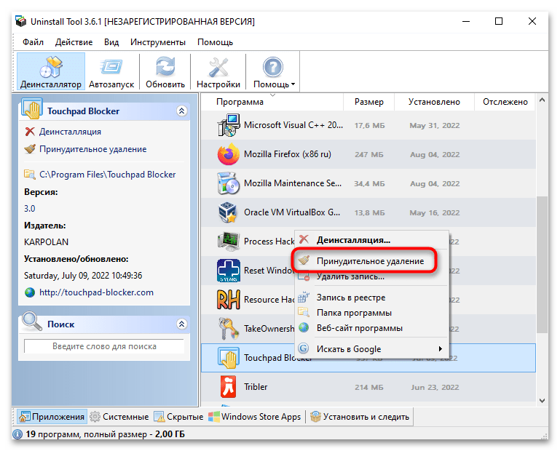Switch to Приложения tab
The height and width of the screenshot is (451, 560).
coord(52,417)
